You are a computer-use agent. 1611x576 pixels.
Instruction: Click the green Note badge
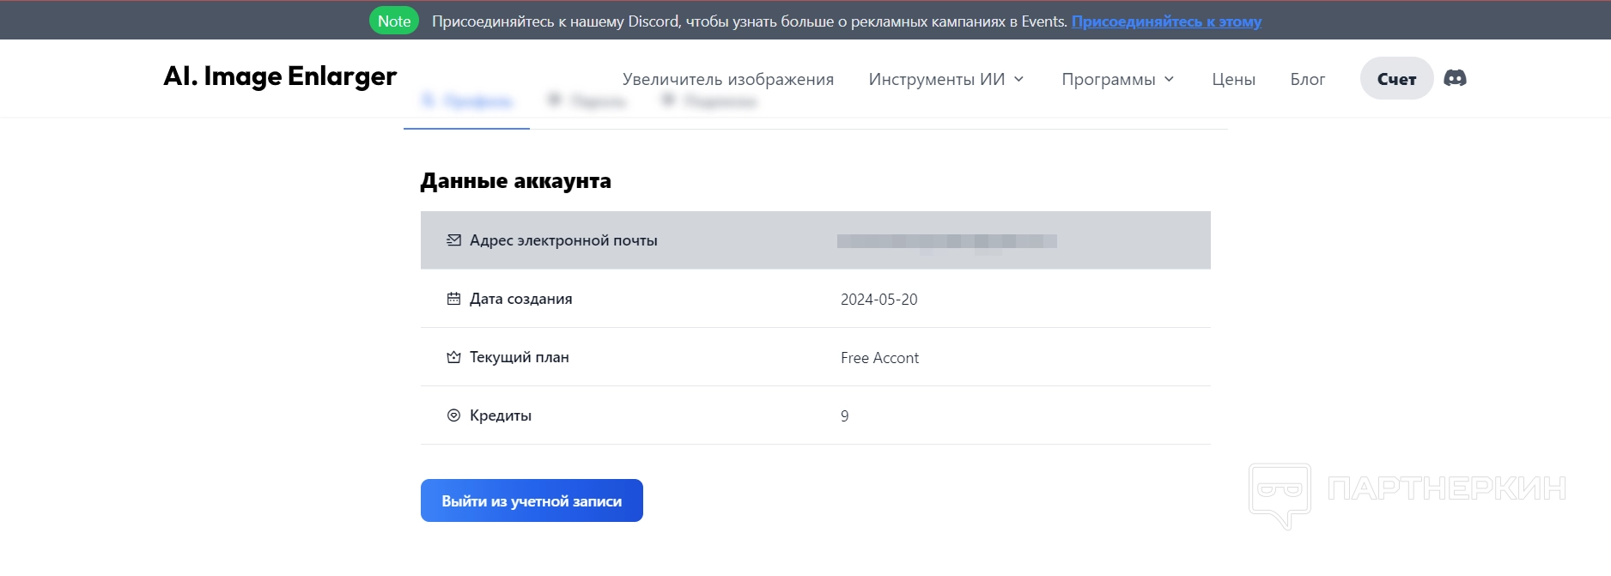click(394, 21)
